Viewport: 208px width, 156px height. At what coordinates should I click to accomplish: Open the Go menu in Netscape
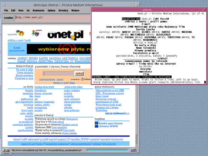(x=28, y=10)
